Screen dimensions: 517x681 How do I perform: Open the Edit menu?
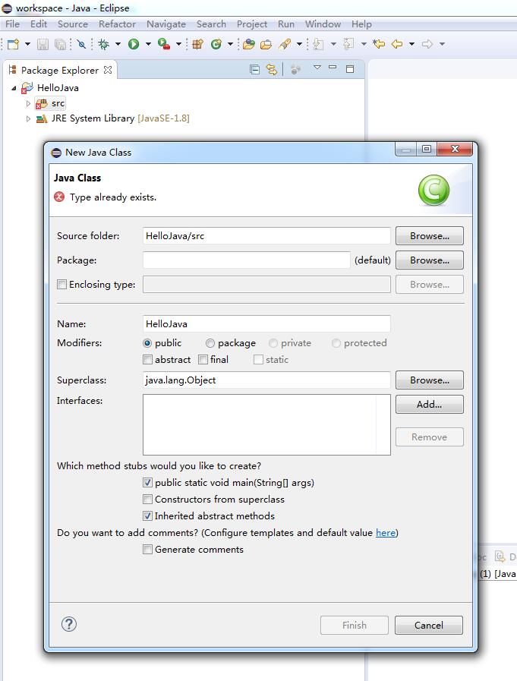click(x=39, y=24)
